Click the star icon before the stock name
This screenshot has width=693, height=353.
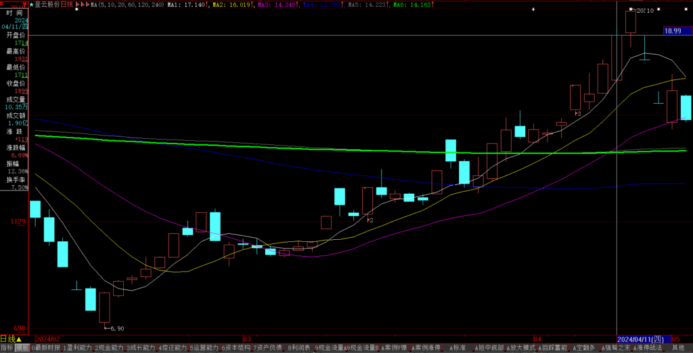point(31,4)
